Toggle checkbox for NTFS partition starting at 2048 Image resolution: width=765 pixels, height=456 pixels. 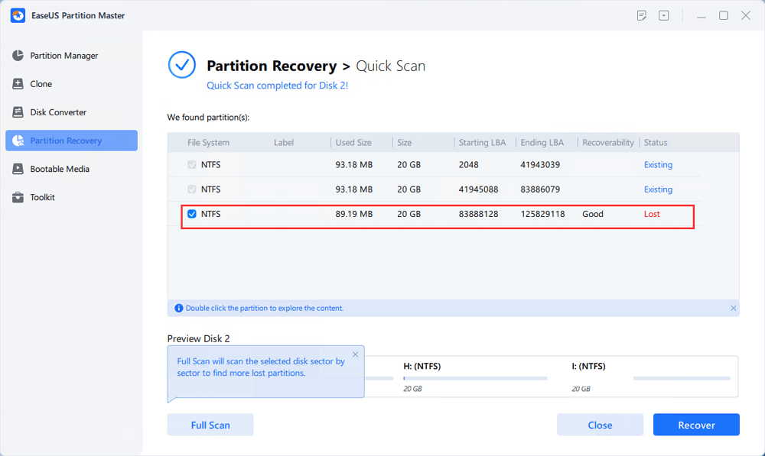pos(192,165)
